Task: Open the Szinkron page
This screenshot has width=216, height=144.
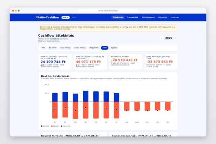Action: point(175,17)
